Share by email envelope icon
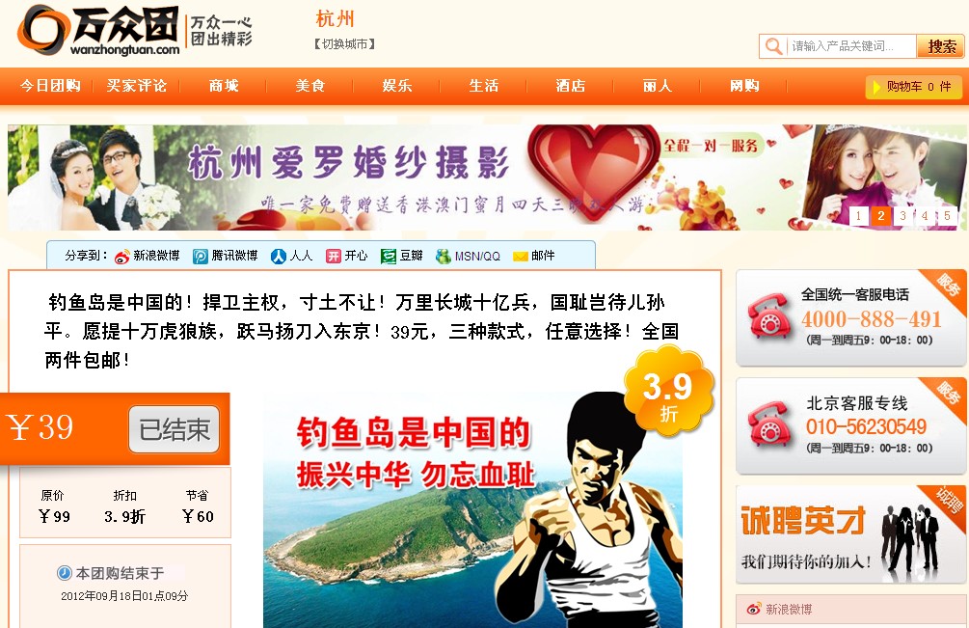This screenshot has width=969, height=628. 521,257
